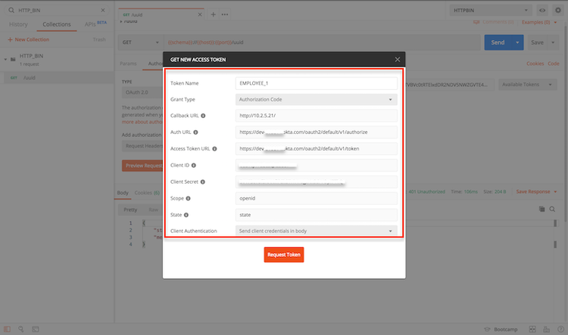Screen dimensions: 568x335
Task: Copy response body icon
Action: click(542, 209)
